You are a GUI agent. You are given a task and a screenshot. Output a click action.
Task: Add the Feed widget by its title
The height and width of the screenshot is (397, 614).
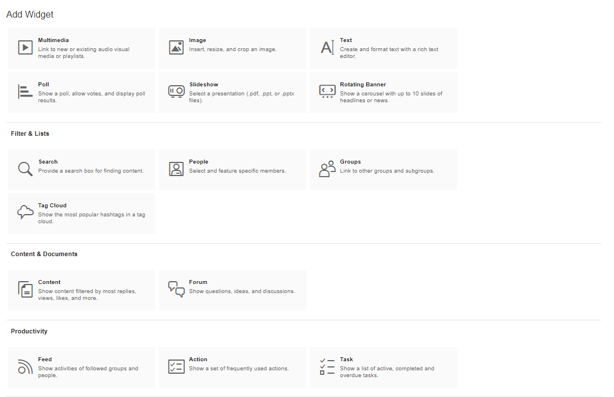[45, 360]
